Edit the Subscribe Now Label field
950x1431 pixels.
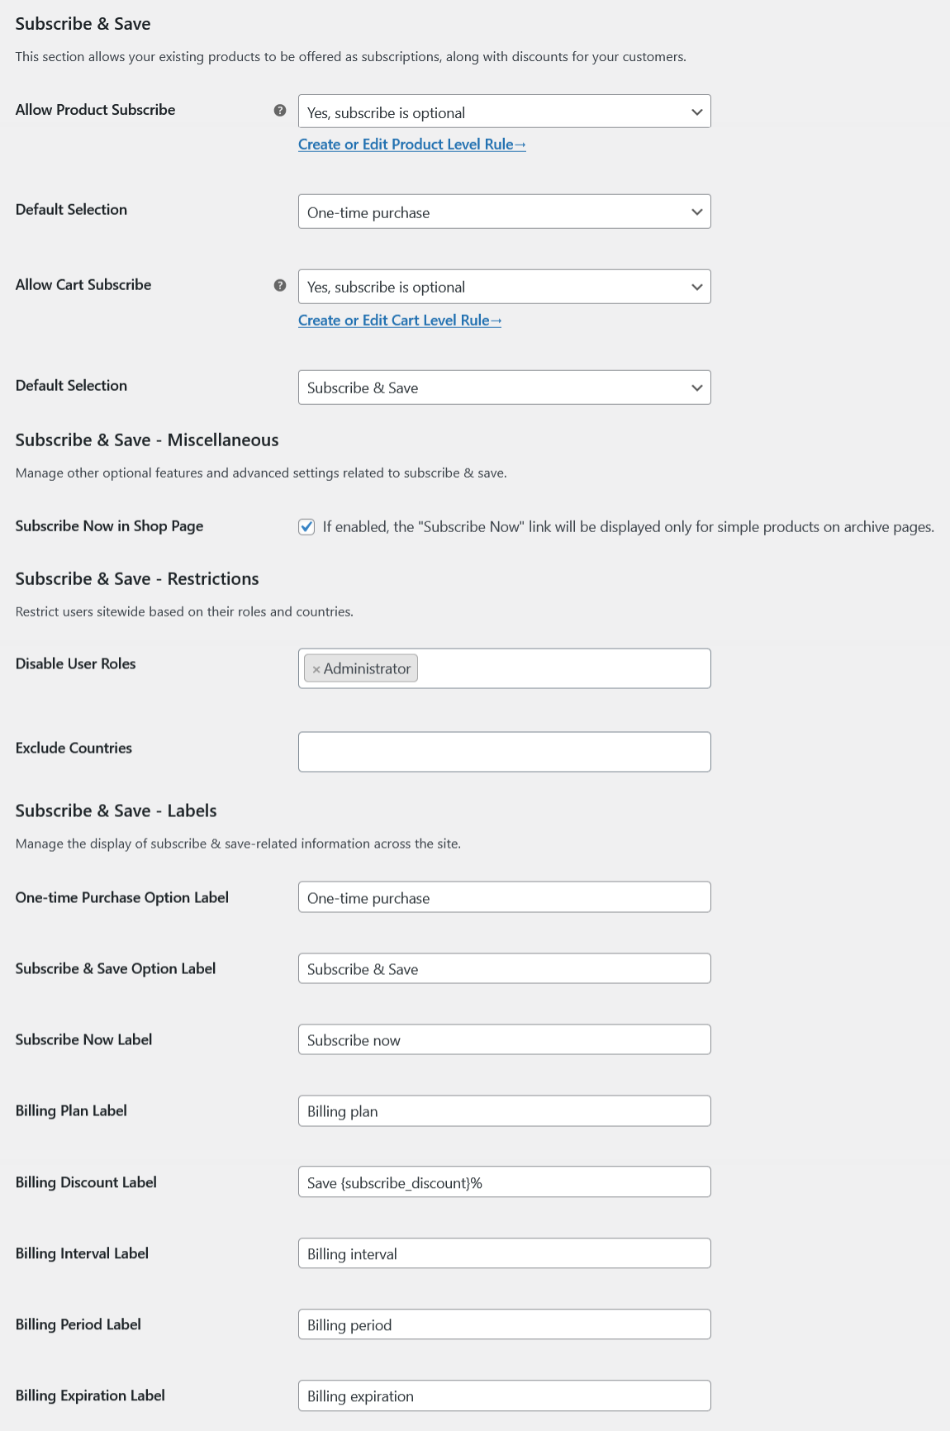coord(504,1039)
